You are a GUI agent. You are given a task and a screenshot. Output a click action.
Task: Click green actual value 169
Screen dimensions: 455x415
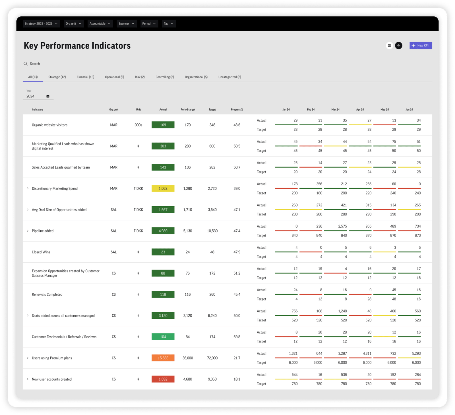(x=163, y=125)
